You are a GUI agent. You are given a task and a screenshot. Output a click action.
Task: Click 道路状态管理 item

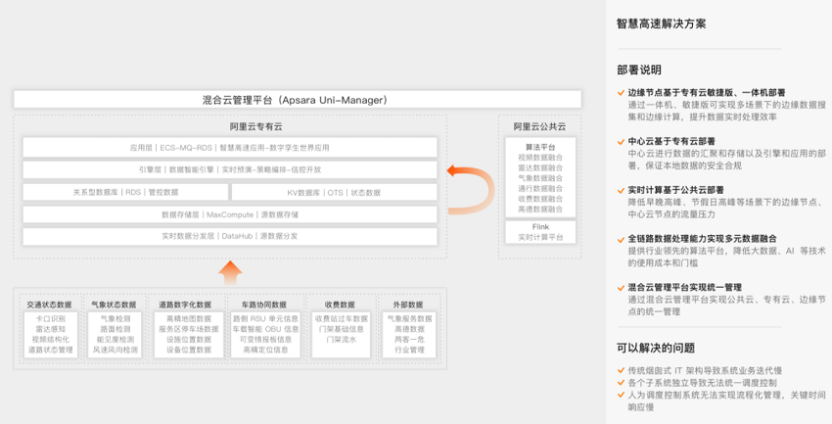[50, 350]
